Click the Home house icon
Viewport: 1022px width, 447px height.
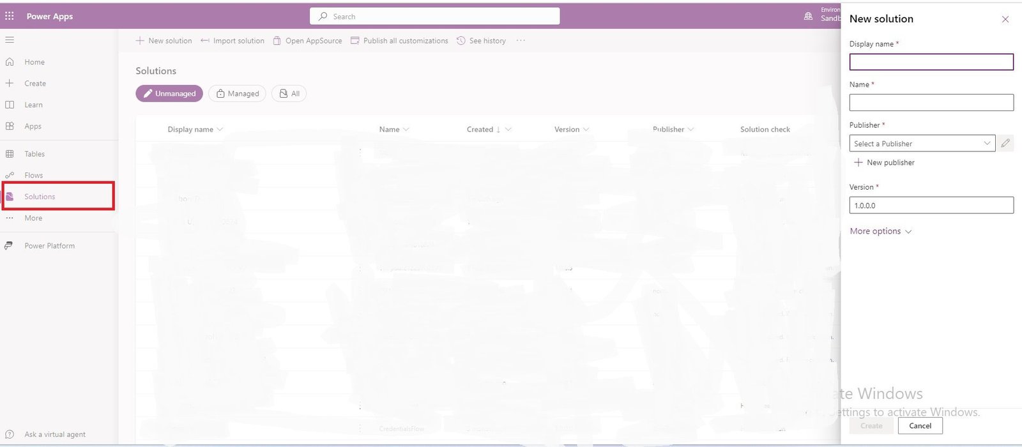(10, 62)
